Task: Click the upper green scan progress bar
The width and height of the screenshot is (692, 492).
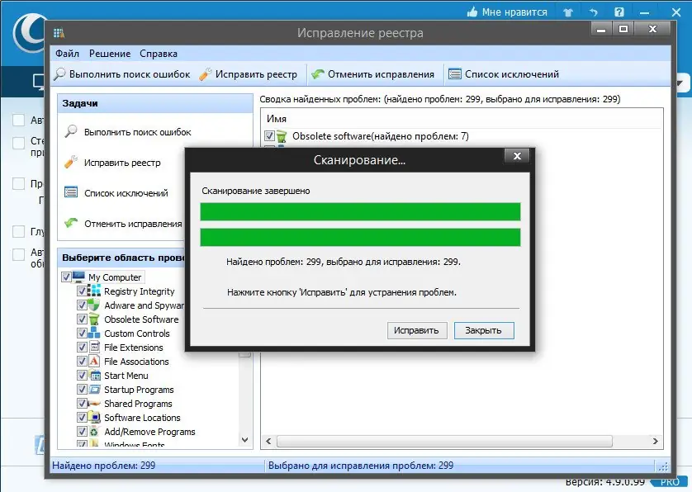Action: tap(360, 212)
